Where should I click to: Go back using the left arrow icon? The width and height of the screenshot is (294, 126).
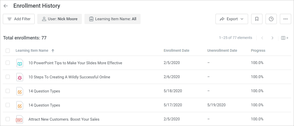pyautogui.click(x=6, y=6)
